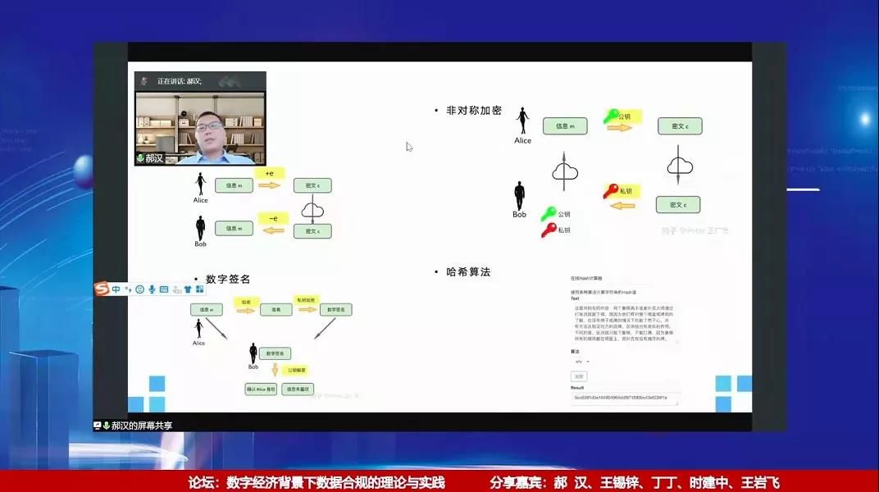
Task: Click the Sogou input method logo
Action: tap(102, 289)
